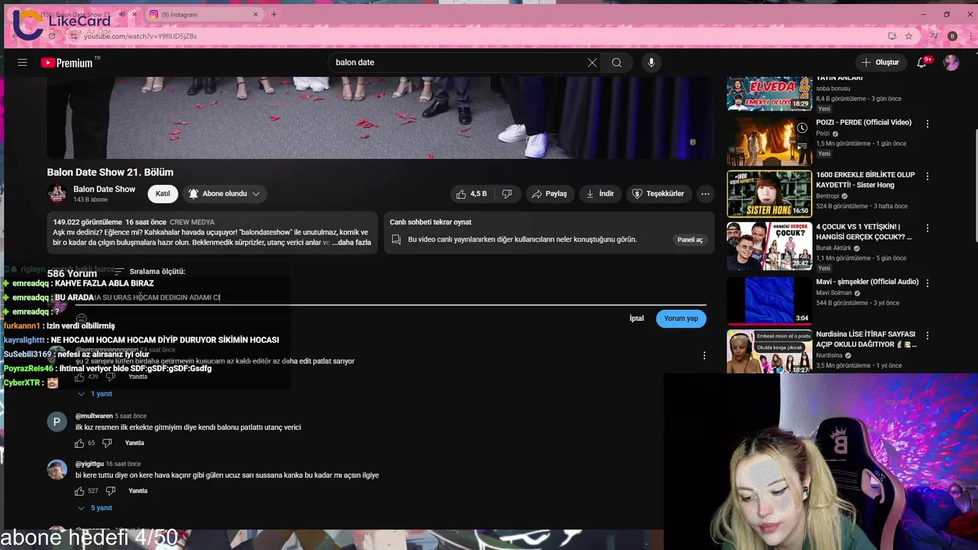Switch to the Instagram tab

(x=202, y=15)
